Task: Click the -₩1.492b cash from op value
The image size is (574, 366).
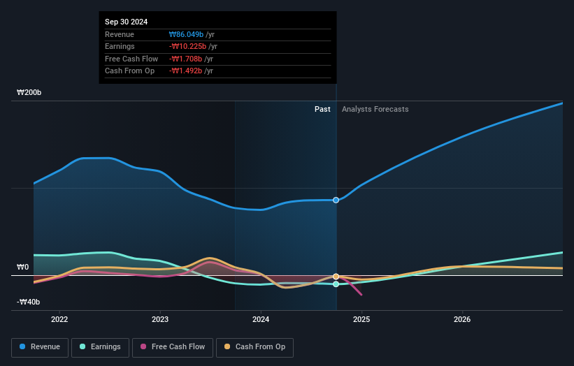Action: coord(185,71)
